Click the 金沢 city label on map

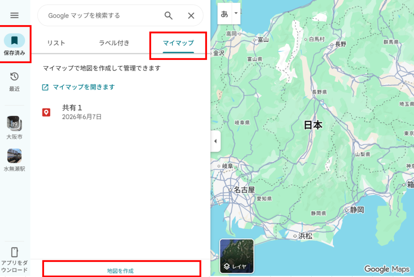(219, 53)
